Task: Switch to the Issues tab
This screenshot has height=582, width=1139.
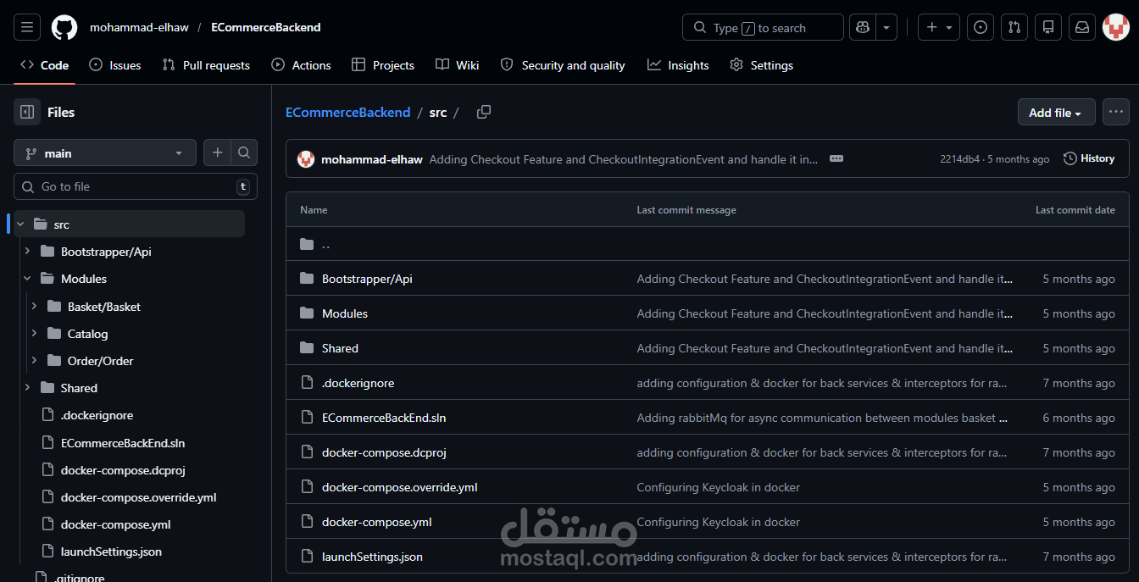Action: point(115,65)
